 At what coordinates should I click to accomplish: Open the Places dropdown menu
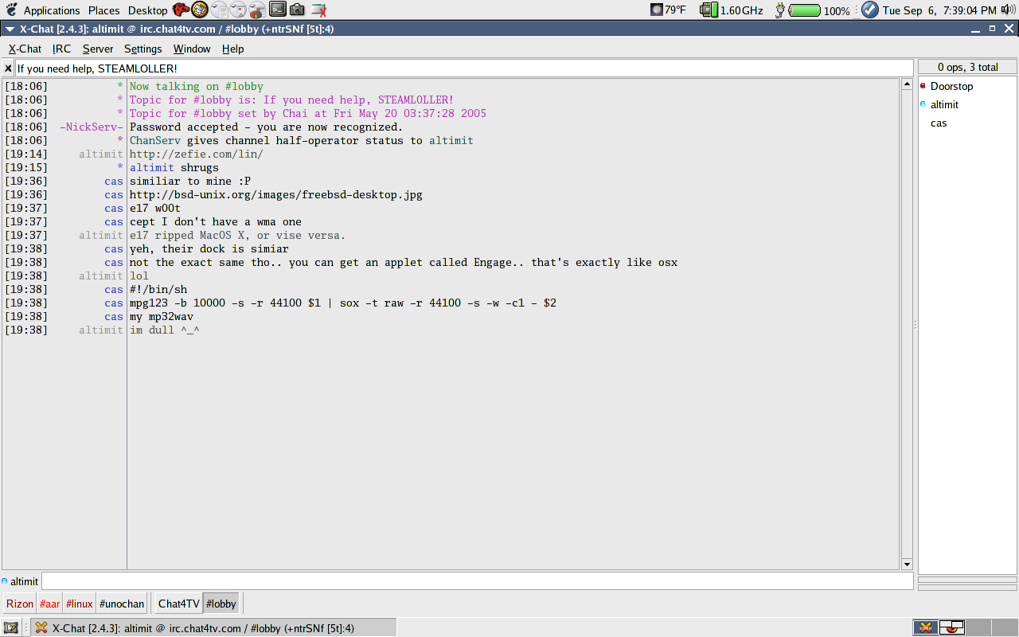103,10
